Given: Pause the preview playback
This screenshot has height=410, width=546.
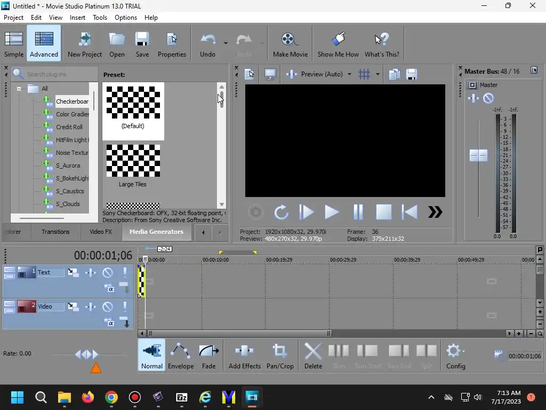Looking at the screenshot, I should click(358, 212).
